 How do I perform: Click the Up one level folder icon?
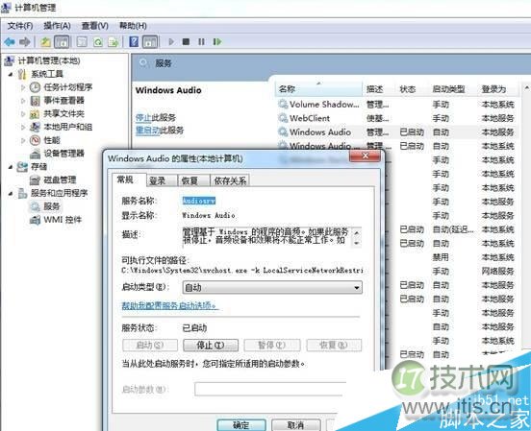(x=45, y=42)
